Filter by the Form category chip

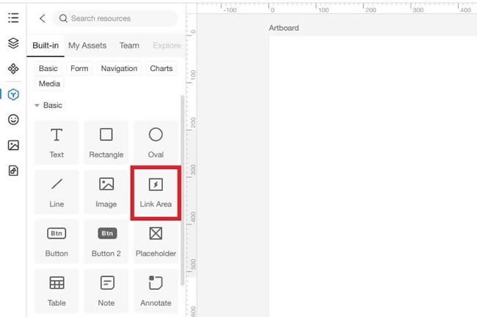tap(79, 69)
